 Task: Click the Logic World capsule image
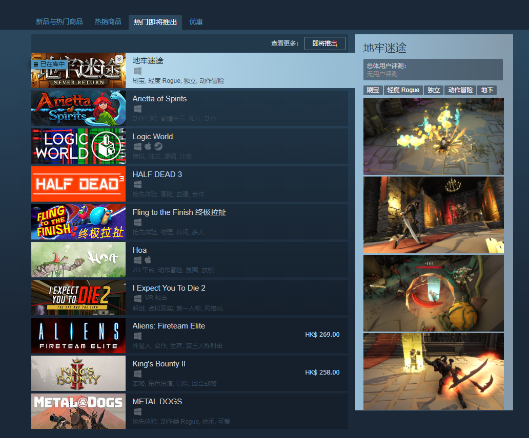click(x=78, y=146)
